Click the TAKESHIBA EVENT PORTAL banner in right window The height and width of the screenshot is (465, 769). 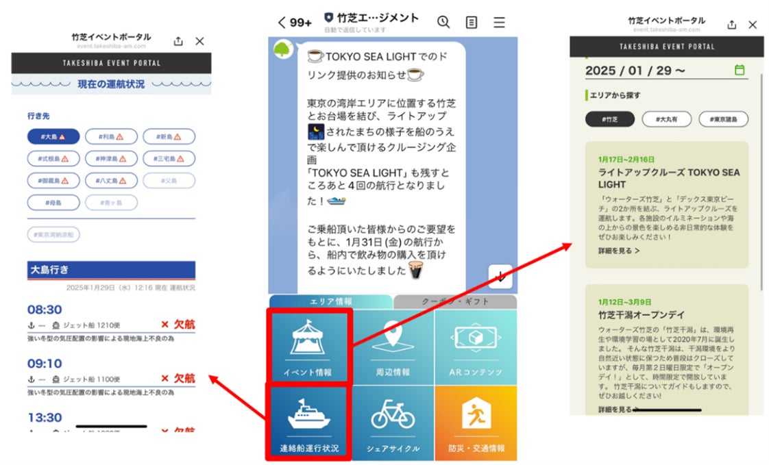point(667,47)
